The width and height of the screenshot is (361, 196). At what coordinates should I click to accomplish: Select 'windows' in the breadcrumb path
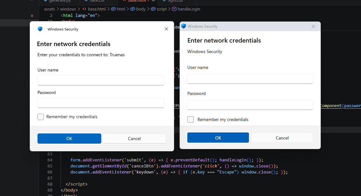click(x=68, y=9)
